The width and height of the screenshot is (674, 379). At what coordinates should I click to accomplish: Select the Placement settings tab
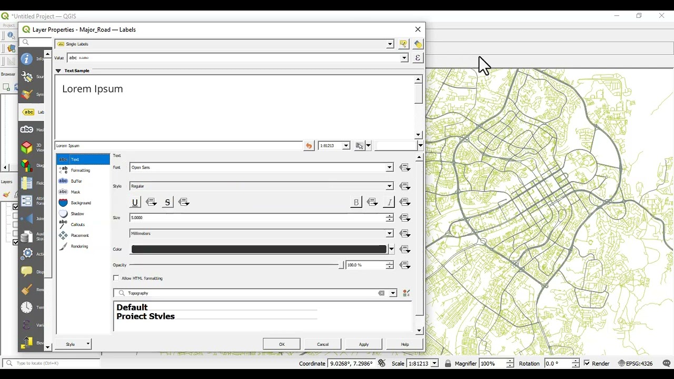coord(83,236)
